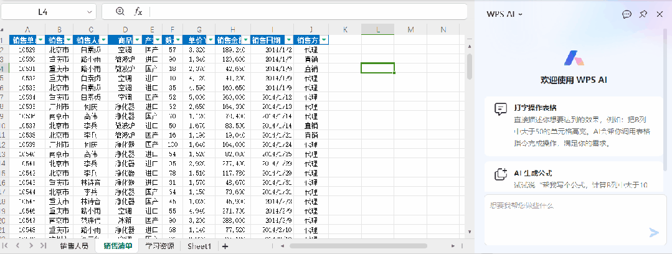672x254 pixels.
Task: Expand the WPS AI title dropdown
Action: pos(520,14)
